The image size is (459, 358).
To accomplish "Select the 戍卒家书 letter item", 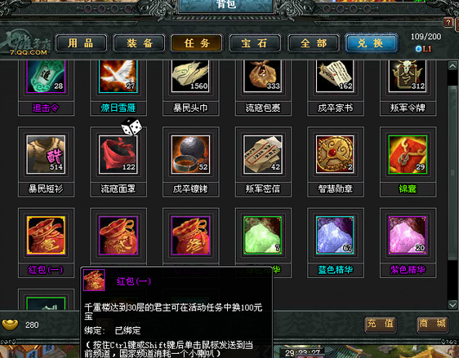I will coord(335,77).
